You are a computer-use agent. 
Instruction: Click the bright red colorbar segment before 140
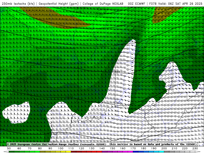pos(99,152)
